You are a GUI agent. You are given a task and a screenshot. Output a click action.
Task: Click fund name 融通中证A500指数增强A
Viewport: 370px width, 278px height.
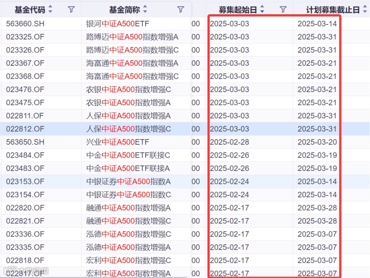click(x=128, y=208)
